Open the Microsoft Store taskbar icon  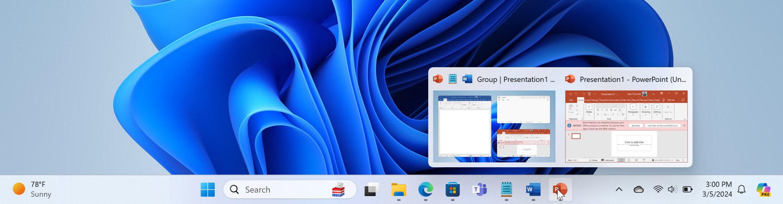click(x=452, y=190)
